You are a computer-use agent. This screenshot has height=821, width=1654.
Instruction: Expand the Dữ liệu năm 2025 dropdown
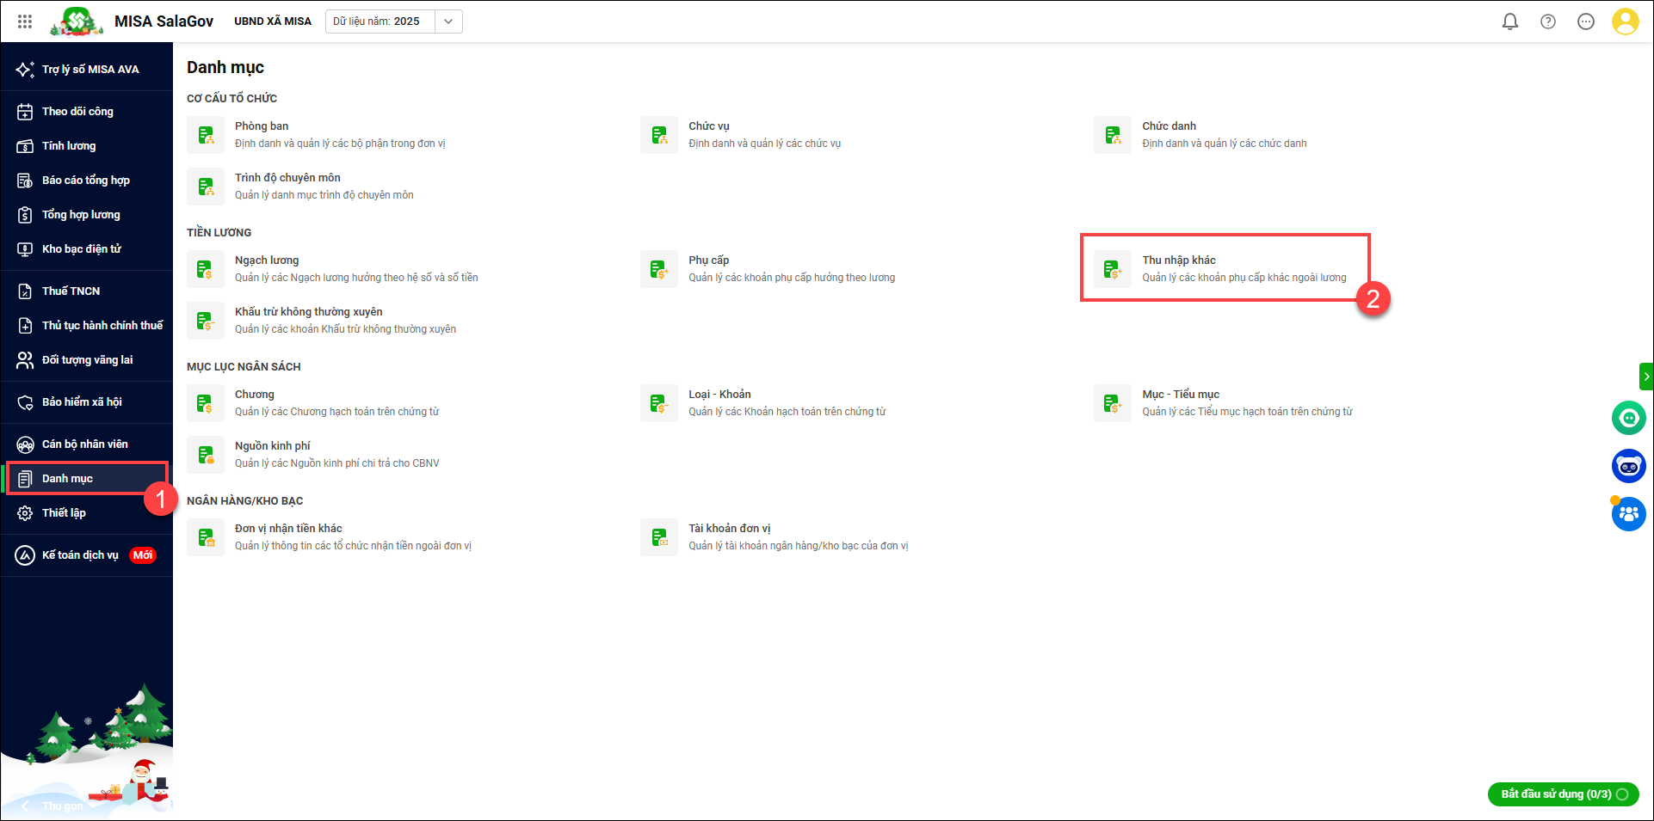(447, 21)
